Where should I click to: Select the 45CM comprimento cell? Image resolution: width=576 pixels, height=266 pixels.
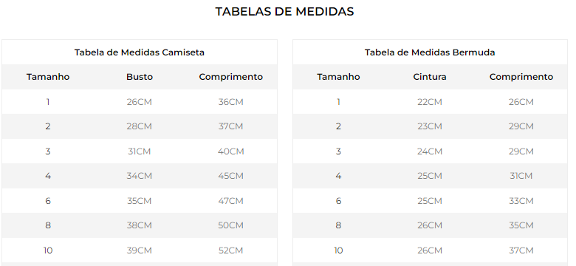tap(230, 176)
